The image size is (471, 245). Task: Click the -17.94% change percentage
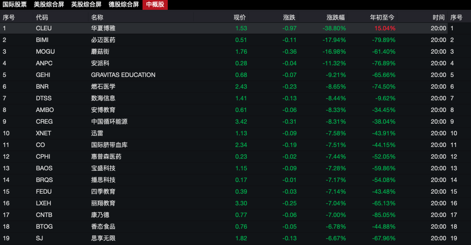click(x=334, y=40)
